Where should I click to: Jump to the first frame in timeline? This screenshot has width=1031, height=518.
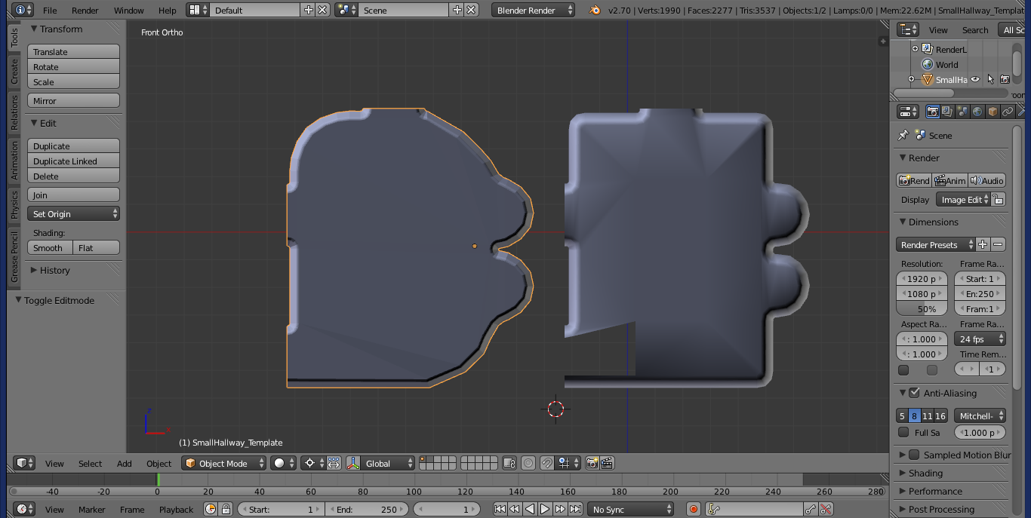point(500,510)
